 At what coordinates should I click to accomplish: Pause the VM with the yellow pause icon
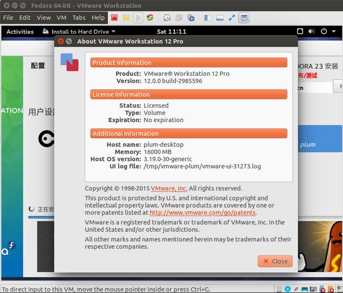pyautogui.click(x=126, y=18)
